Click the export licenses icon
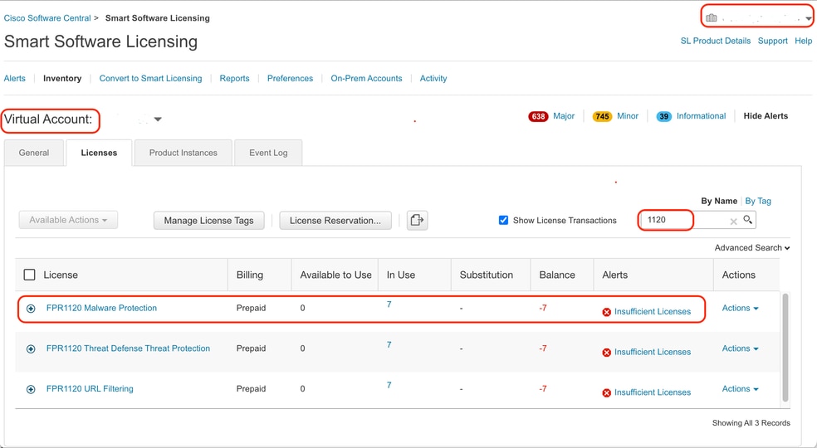The image size is (817, 448). coord(417,221)
